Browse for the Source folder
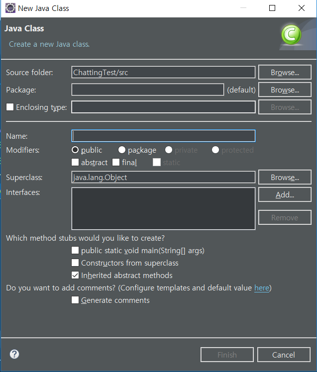The height and width of the screenshot is (372, 317). coord(285,72)
